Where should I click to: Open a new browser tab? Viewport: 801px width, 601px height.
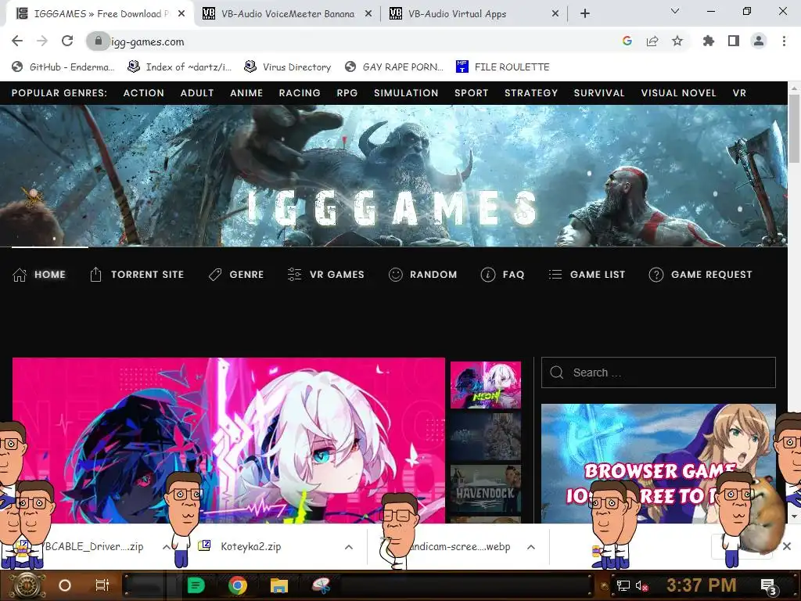point(585,14)
